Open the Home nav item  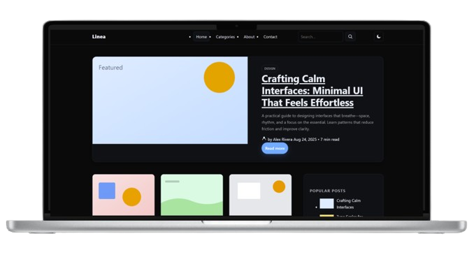coord(201,37)
